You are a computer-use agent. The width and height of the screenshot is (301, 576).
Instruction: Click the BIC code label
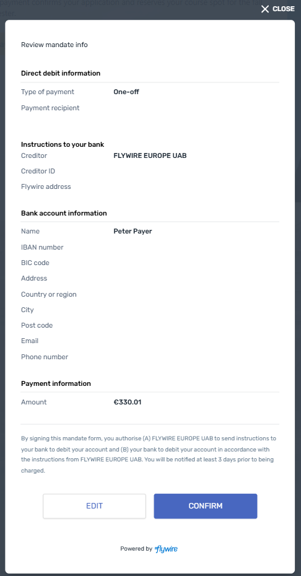[x=35, y=263]
